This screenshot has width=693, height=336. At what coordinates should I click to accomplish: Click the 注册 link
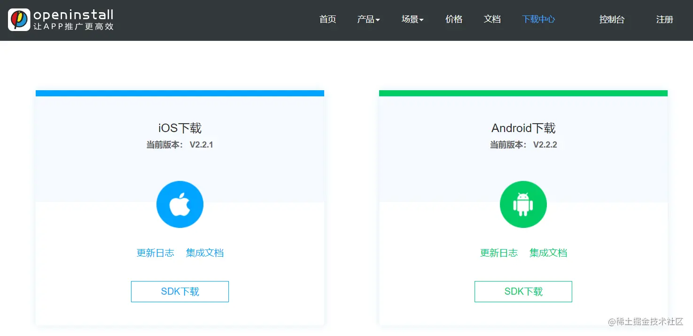pyautogui.click(x=665, y=19)
